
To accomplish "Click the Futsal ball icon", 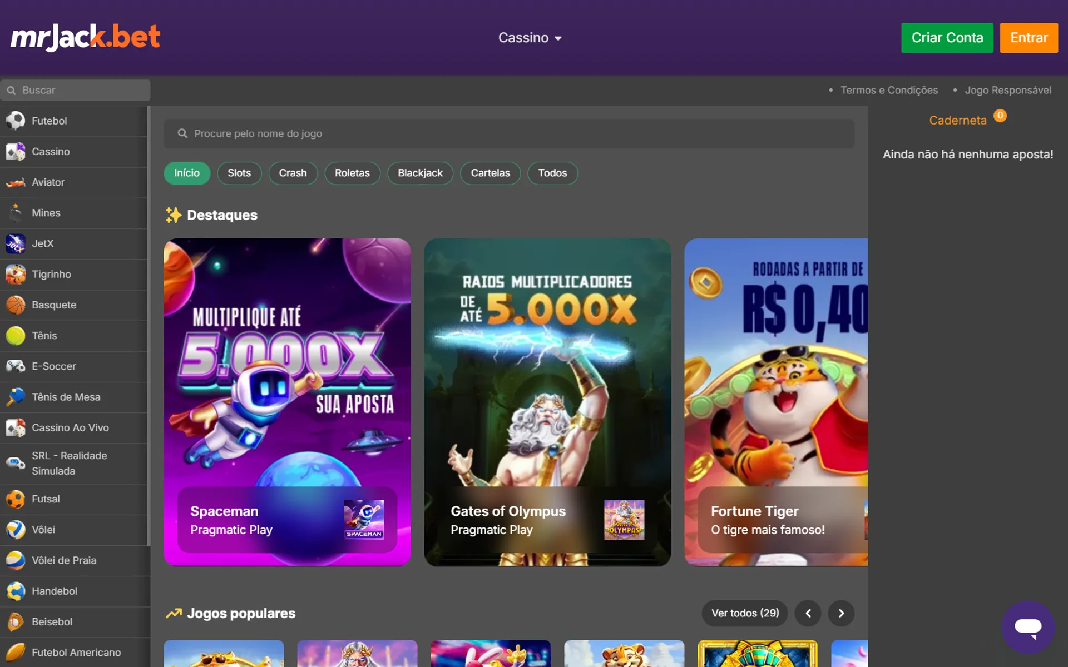I will pyautogui.click(x=16, y=499).
